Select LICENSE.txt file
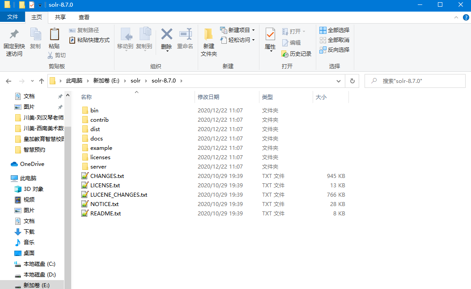 point(105,186)
